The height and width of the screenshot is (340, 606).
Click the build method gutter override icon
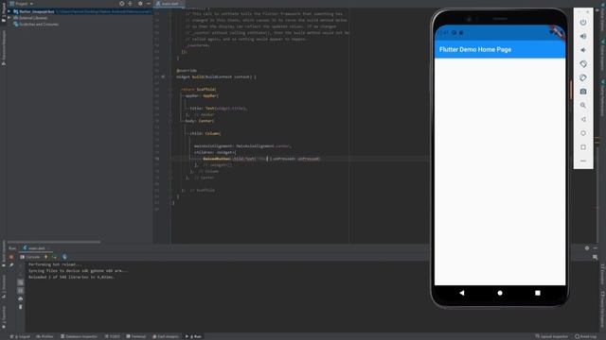coord(163,76)
